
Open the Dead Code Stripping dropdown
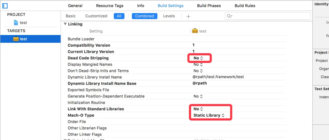tap(198, 58)
